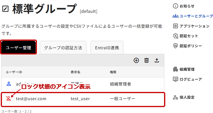Open the EntraID連携 tab
Image resolution: width=213 pixels, height=113 pixels.
107,48
